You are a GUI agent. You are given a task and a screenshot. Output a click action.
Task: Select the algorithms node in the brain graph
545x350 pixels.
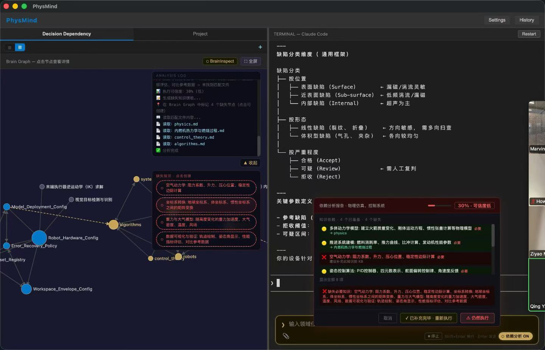[x=113, y=225]
